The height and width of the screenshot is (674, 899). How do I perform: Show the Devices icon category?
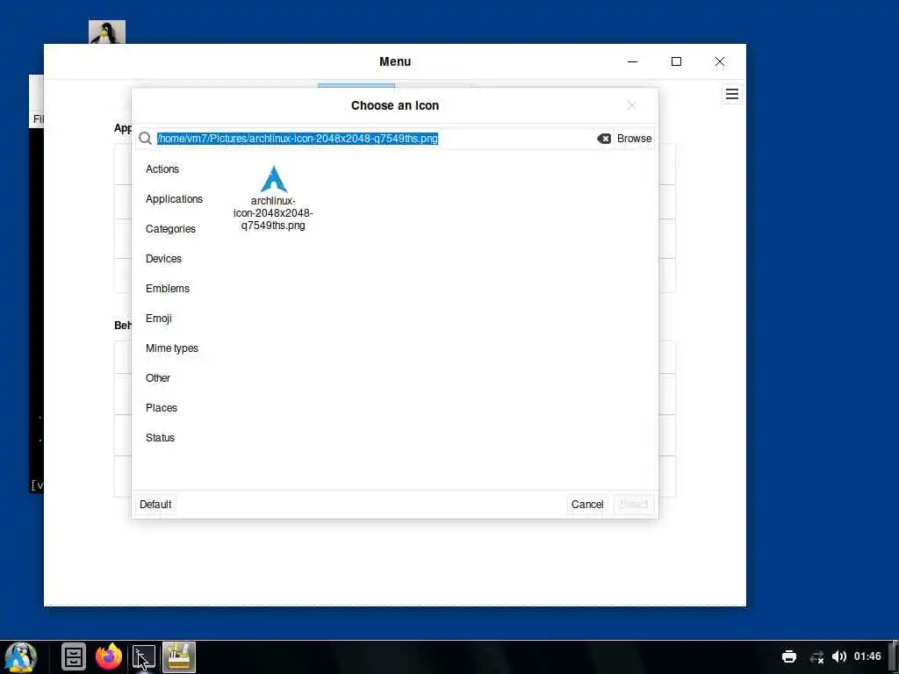click(x=163, y=259)
